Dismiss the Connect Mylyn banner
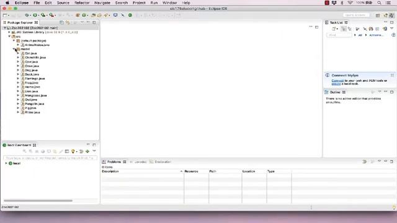397x223 pixels. (x=392, y=76)
